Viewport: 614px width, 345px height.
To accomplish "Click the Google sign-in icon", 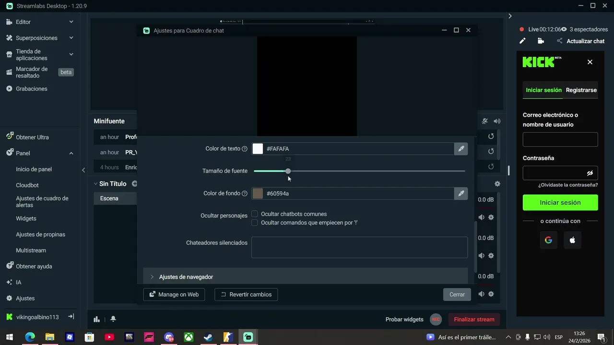I will tap(548, 240).
